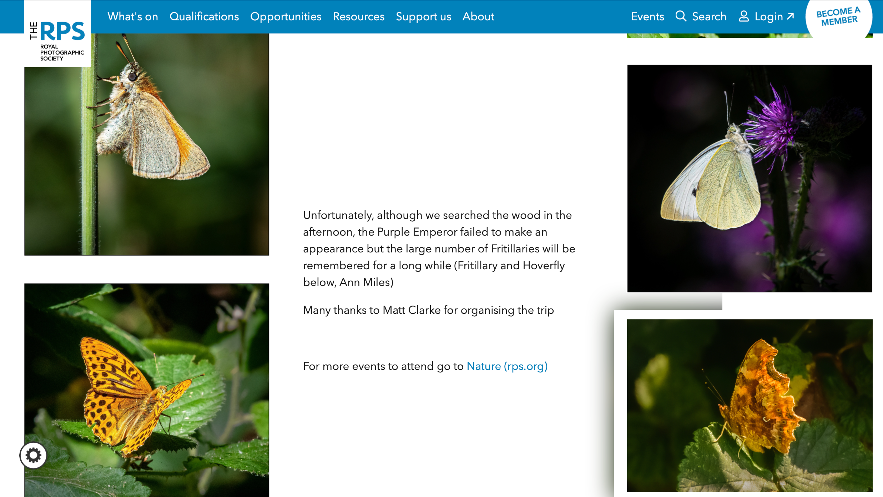
Task: Open the white butterfly on thistle photo
Action: click(x=750, y=179)
